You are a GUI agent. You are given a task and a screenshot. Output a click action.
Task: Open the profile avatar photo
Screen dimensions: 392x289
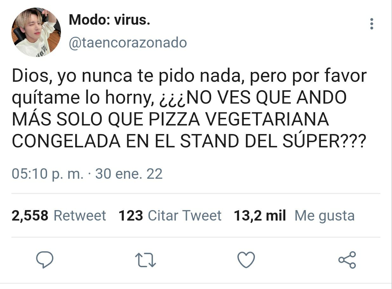[x=36, y=32]
